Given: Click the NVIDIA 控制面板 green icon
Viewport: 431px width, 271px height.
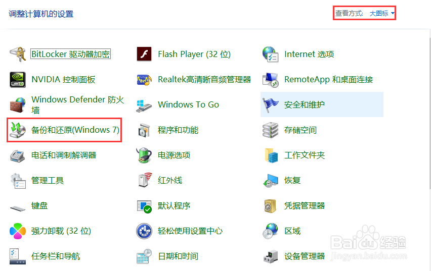Looking at the screenshot, I should [x=18, y=80].
